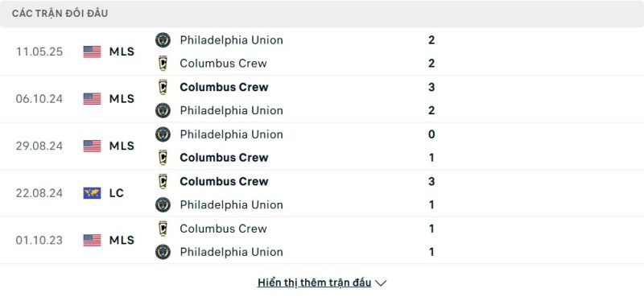Viewport: 644px width, 301px height.
Task: Open 'Hiển thị thêm trận đấu' link
Action: [314, 282]
